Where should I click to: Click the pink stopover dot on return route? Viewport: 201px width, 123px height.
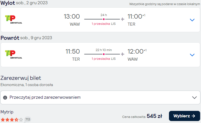(x=104, y=54)
